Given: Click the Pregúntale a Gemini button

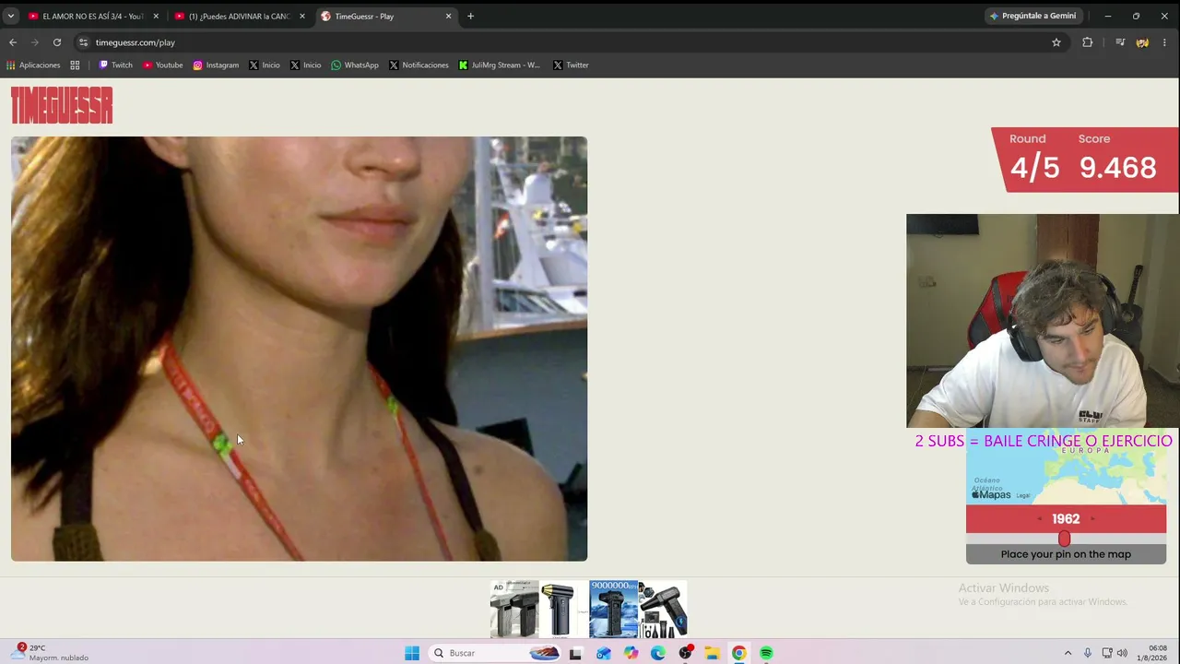Looking at the screenshot, I should coord(1032,16).
